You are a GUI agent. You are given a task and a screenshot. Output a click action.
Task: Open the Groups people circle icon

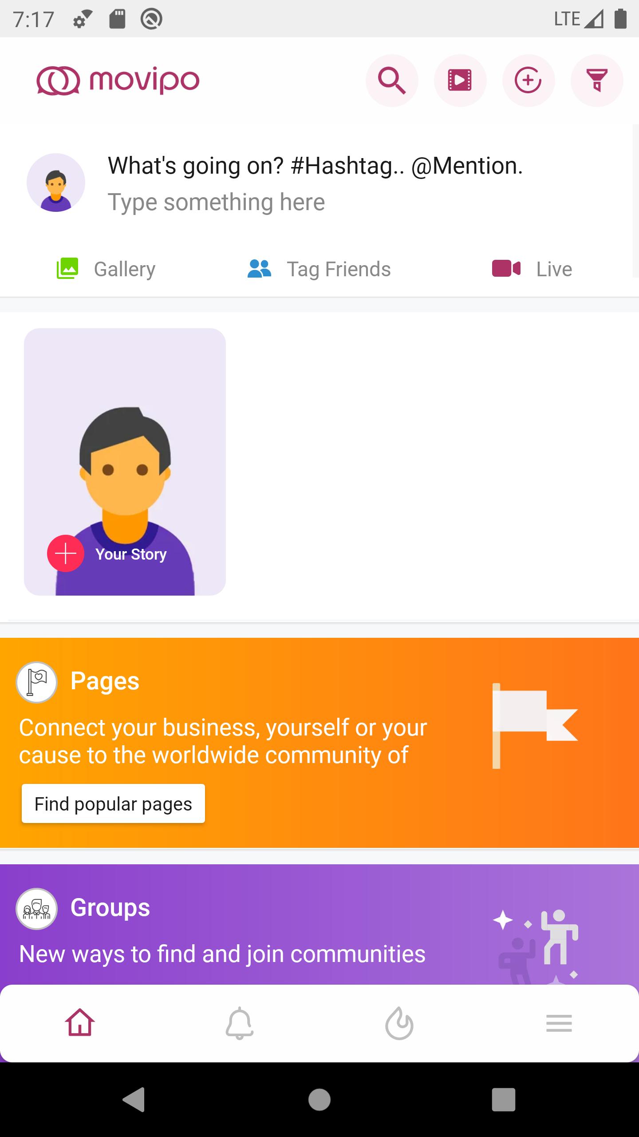point(37,909)
